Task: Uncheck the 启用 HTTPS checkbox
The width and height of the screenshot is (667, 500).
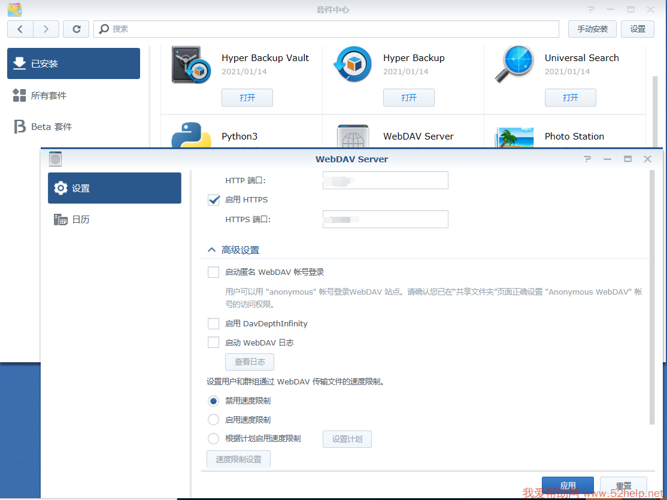Action: tap(214, 200)
